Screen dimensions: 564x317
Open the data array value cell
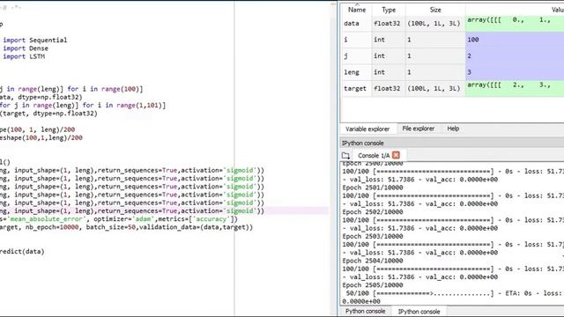pyautogui.click(x=515, y=24)
